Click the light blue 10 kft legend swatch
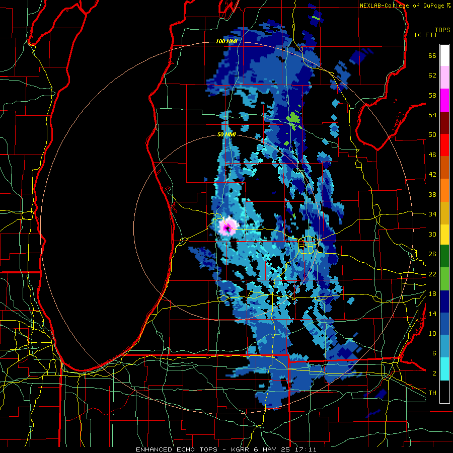This screenshot has width=453, height=453. pos(444,346)
